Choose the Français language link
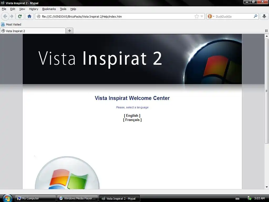This screenshot has width=269, height=202. point(132,120)
